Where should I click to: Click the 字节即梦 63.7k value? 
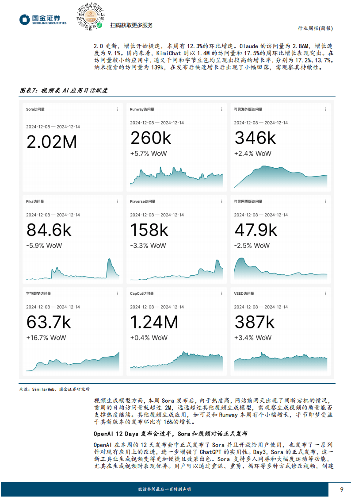pos(49,322)
